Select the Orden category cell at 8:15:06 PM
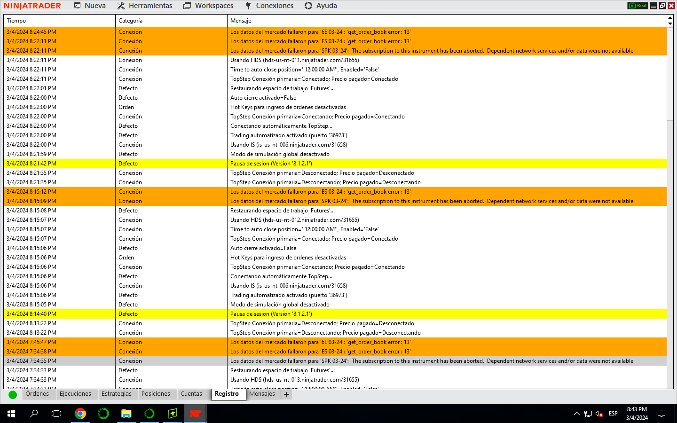 [171, 258]
